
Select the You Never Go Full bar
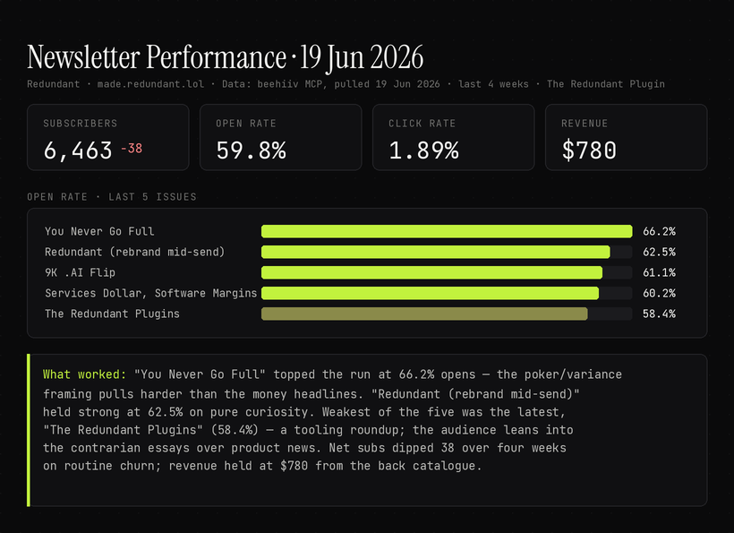tap(447, 231)
